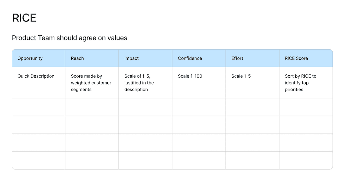Select the 'Product Team should agree on values' subtitle
The width and height of the screenshot is (343, 188).
click(x=69, y=38)
